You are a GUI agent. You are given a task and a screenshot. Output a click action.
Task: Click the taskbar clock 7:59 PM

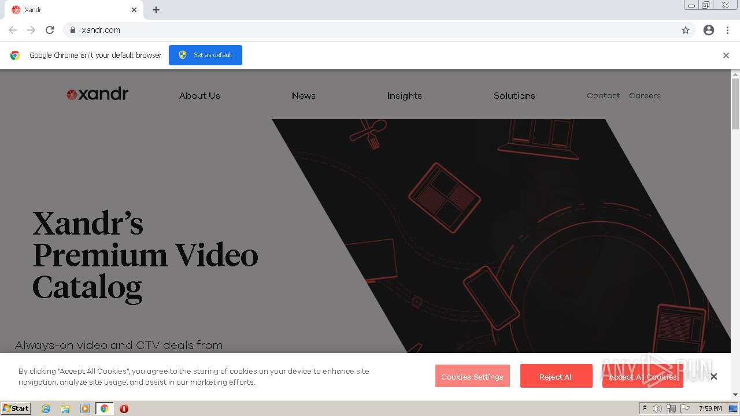[x=710, y=408]
